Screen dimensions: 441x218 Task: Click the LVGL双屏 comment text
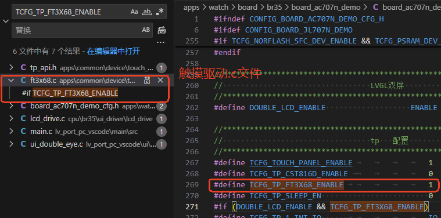point(388,86)
